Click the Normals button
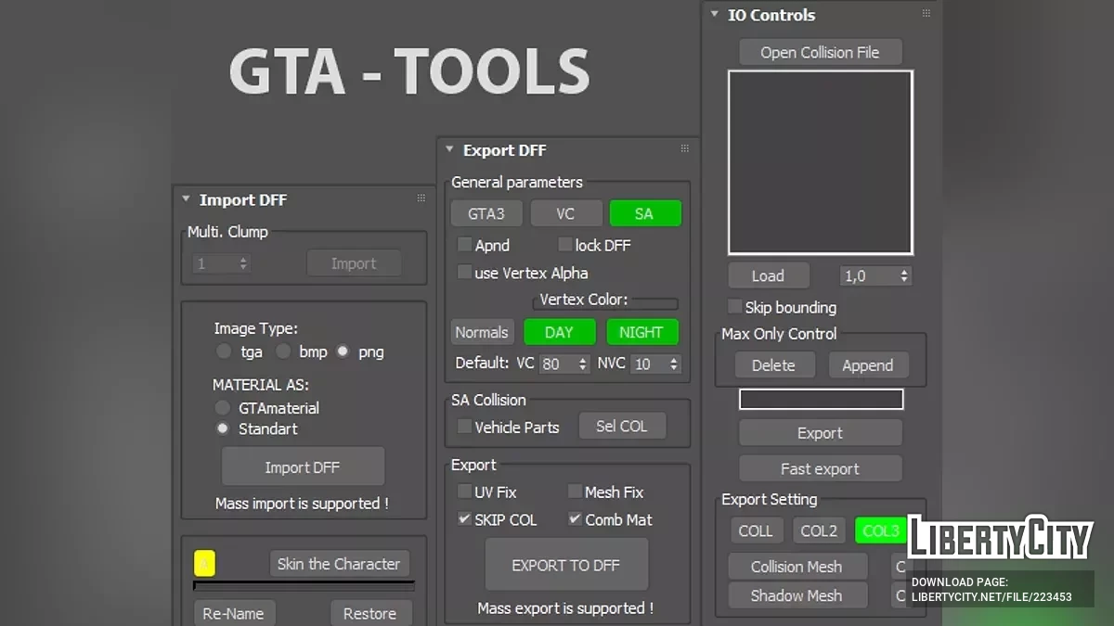The image size is (1114, 626). point(482,331)
